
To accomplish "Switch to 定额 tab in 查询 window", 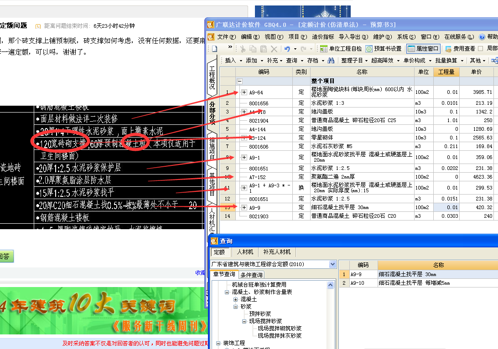I will [219, 252].
